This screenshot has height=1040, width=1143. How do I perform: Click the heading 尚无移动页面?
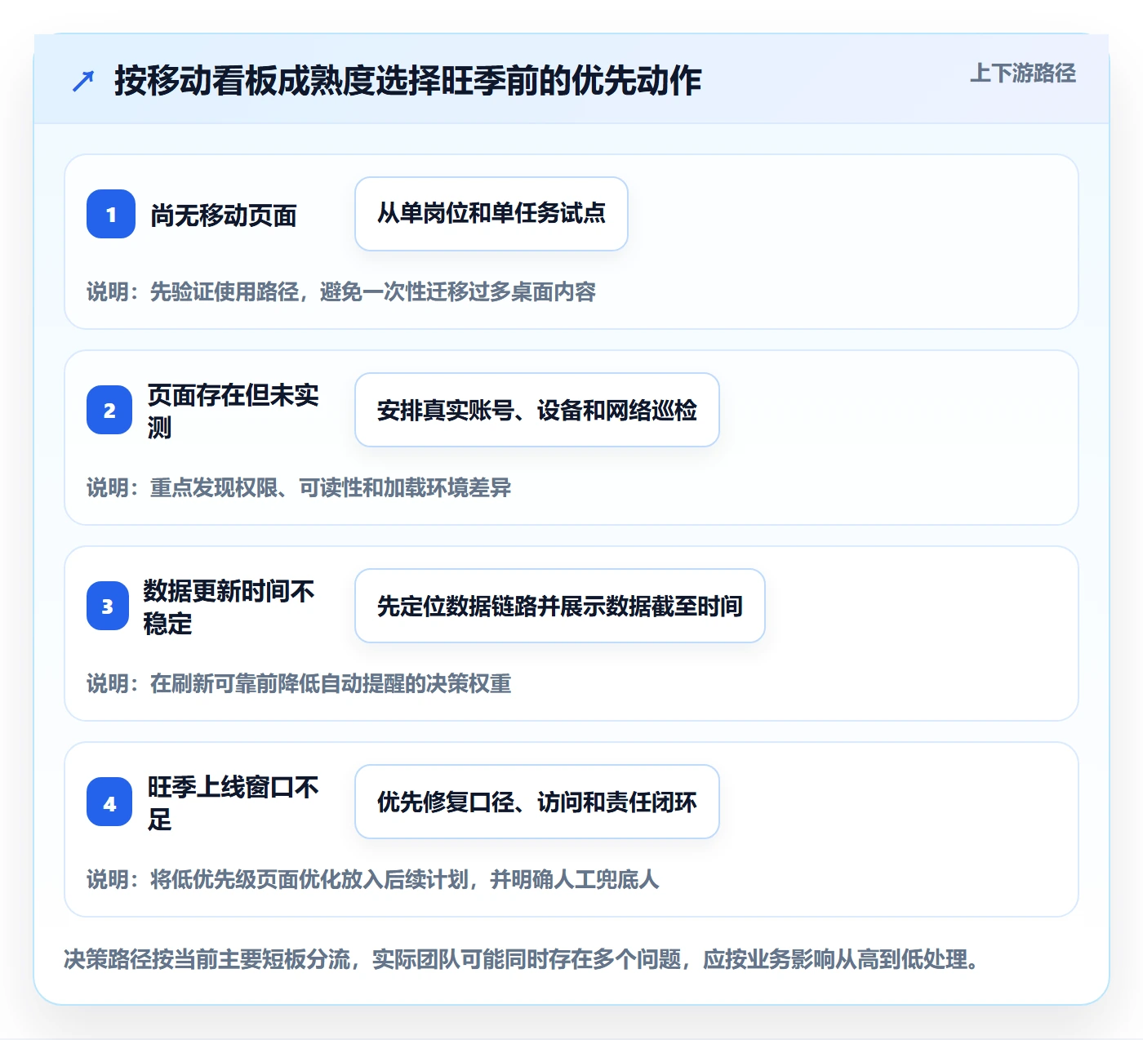224,216
